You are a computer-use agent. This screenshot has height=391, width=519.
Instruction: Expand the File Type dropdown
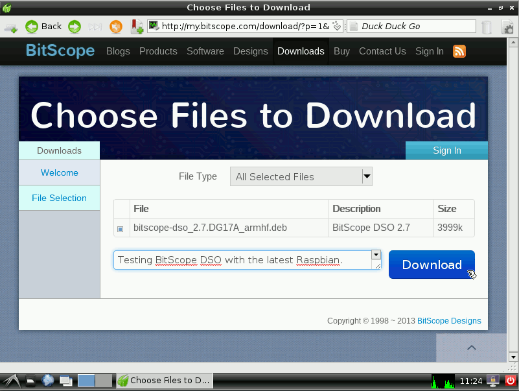click(x=367, y=176)
